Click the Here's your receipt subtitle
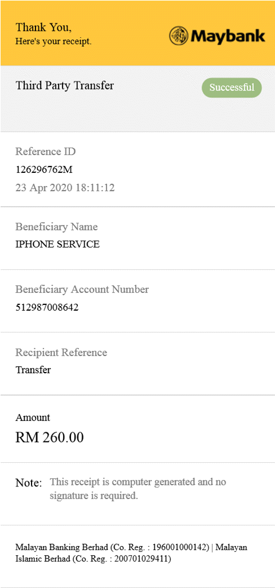The image size is (275, 588). [53, 41]
